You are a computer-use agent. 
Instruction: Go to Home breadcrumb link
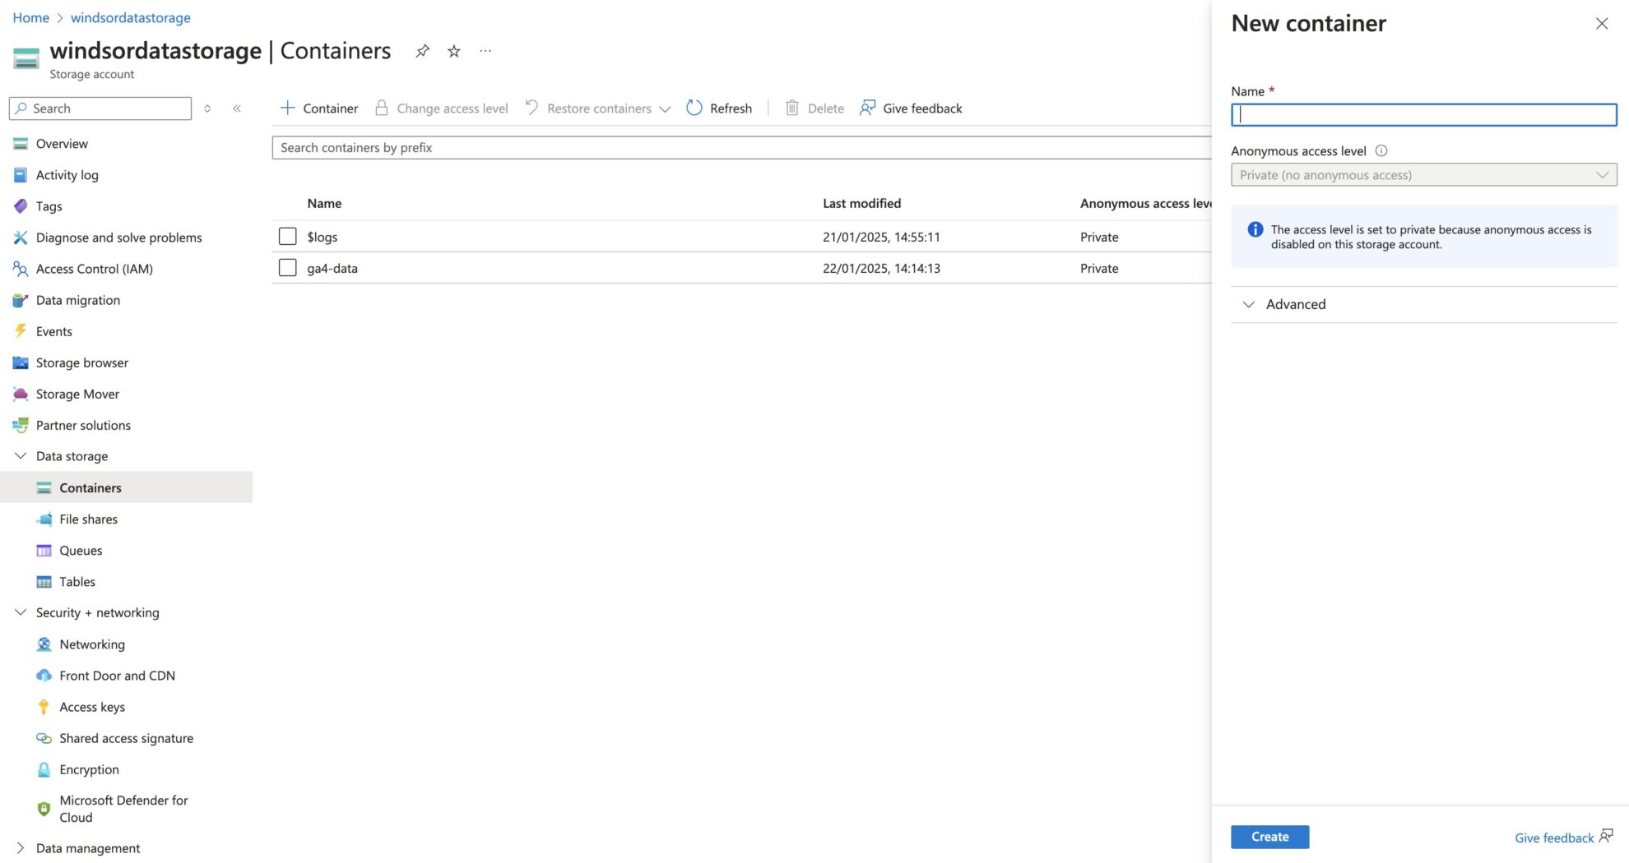31,17
